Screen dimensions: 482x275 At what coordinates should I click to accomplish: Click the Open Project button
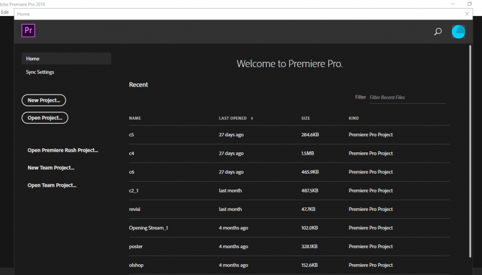point(45,118)
